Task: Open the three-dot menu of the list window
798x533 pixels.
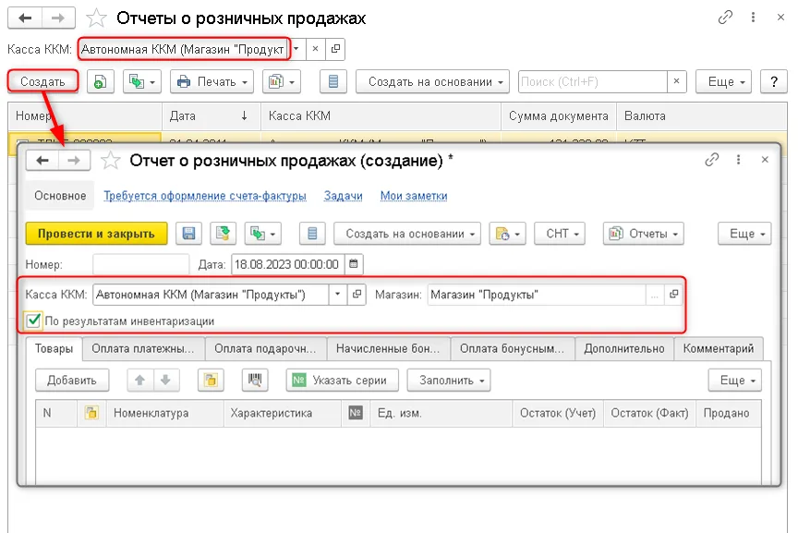Action: tap(753, 18)
